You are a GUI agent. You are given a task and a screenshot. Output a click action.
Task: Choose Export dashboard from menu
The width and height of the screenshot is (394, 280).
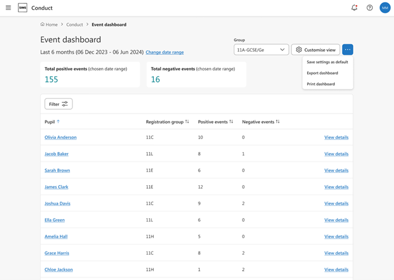(322, 73)
